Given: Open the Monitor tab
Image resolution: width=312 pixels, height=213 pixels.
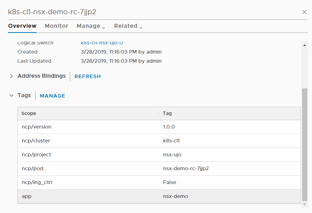Looking at the screenshot, I should point(57,26).
